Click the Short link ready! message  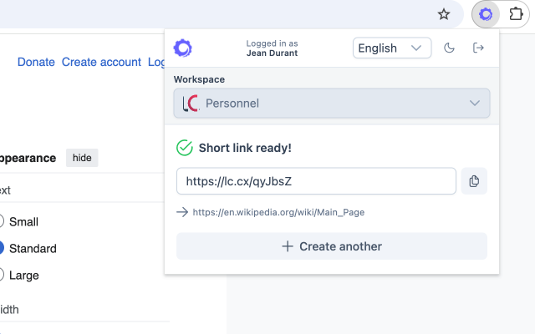[x=245, y=148]
